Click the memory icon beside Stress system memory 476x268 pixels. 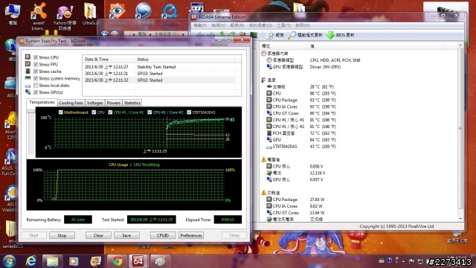click(x=28, y=78)
